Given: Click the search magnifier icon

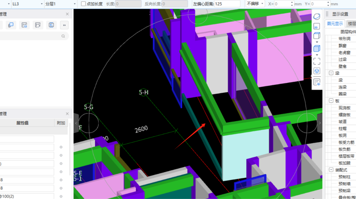Looking at the screenshot, I should pyautogui.click(x=63, y=36).
